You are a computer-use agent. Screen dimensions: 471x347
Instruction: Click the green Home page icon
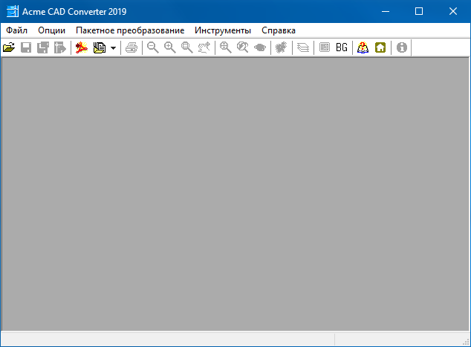(380, 47)
